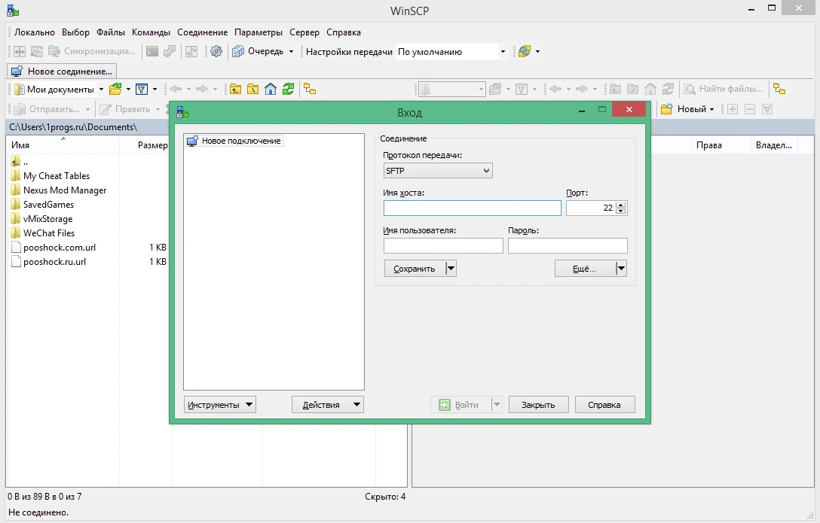The height and width of the screenshot is (523, 820).
Task: Click the first synchronize browsing icon in toolbar
Action: coord(20,51)
